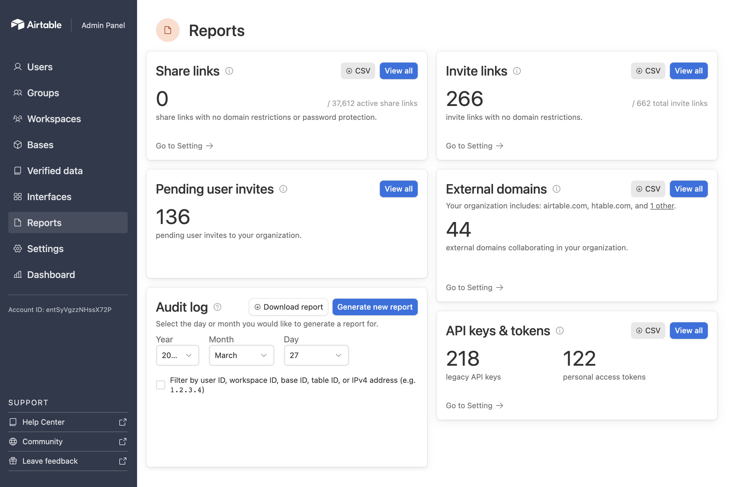
Task: Download External domains CSV
Action: tap(648, 189)
